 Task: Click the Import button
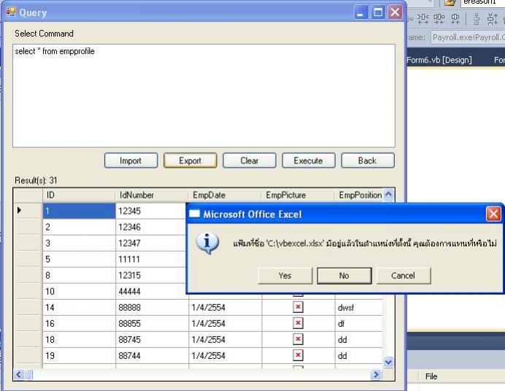(130, 160)
